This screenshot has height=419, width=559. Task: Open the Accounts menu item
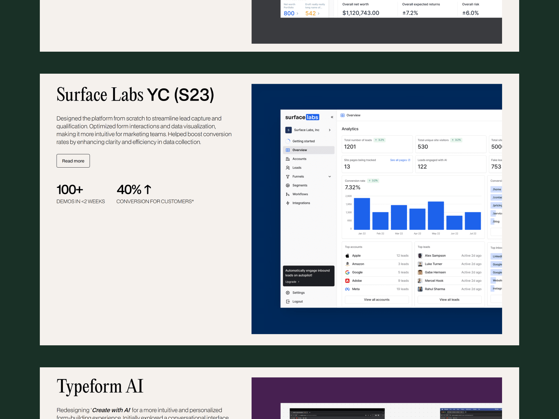[x=308, y=159]
